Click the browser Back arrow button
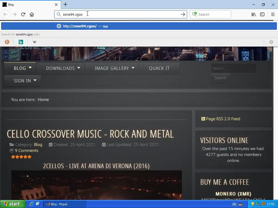This screenshot has height=208, width=278. coord(5,14)
